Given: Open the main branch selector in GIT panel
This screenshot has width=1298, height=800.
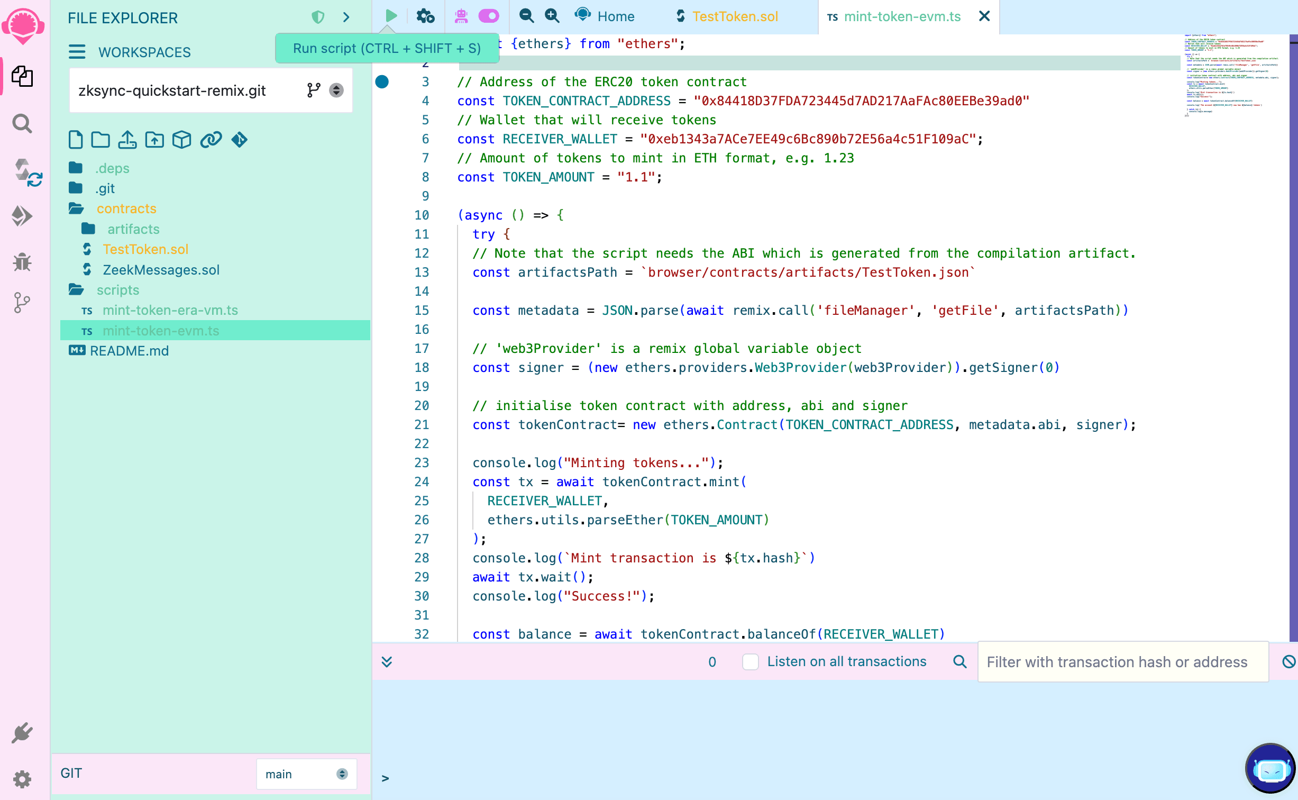Looking at the screenshot, I should pos(306,774).
